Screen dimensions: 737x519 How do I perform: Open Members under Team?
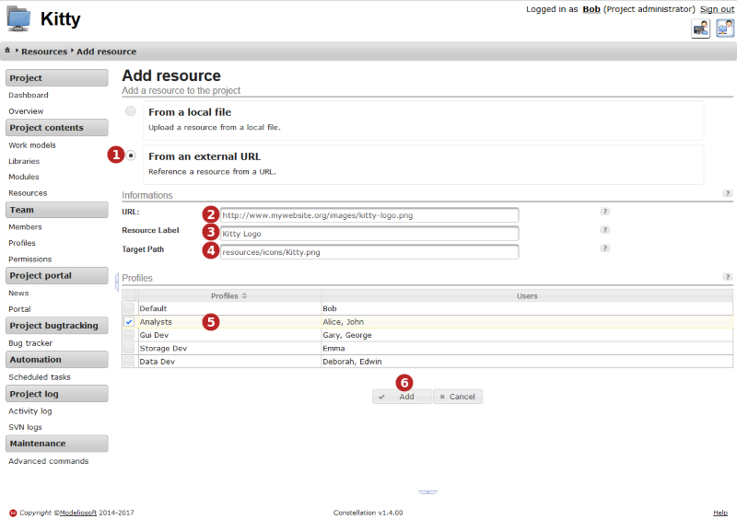click(x=25, y=227)
